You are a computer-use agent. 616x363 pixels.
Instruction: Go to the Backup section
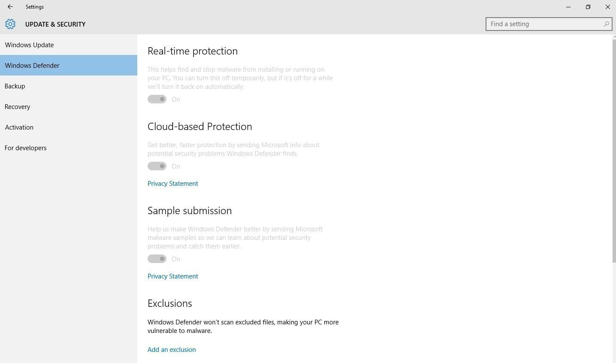tap(15, 86)
